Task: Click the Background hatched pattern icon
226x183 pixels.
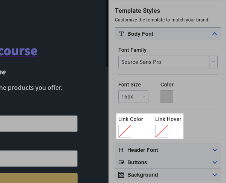Action: click(121, 175)
